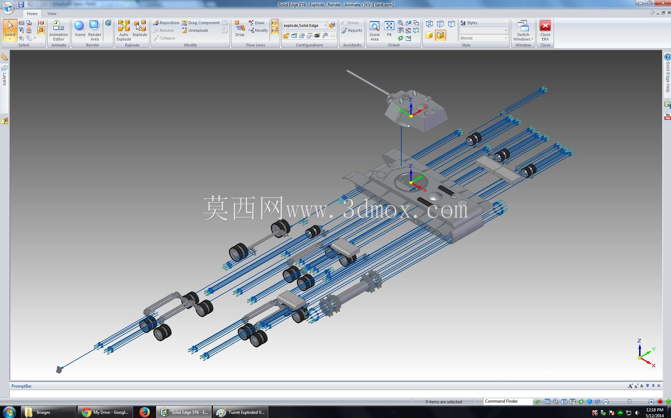
Task: Click Modify in Flow Lines group
Action: [x=258, y=30]
